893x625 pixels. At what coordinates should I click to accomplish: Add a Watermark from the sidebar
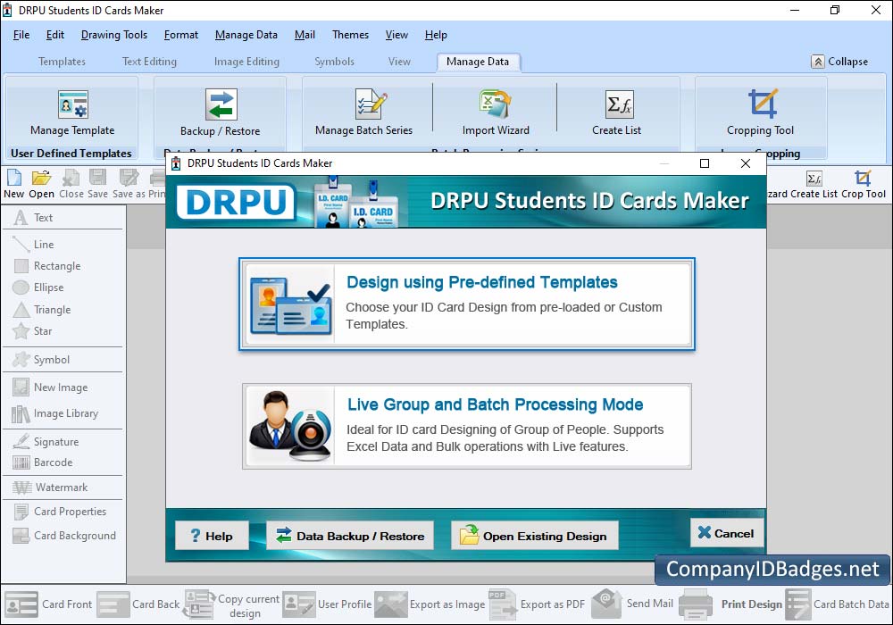click(x=50, y=487)
